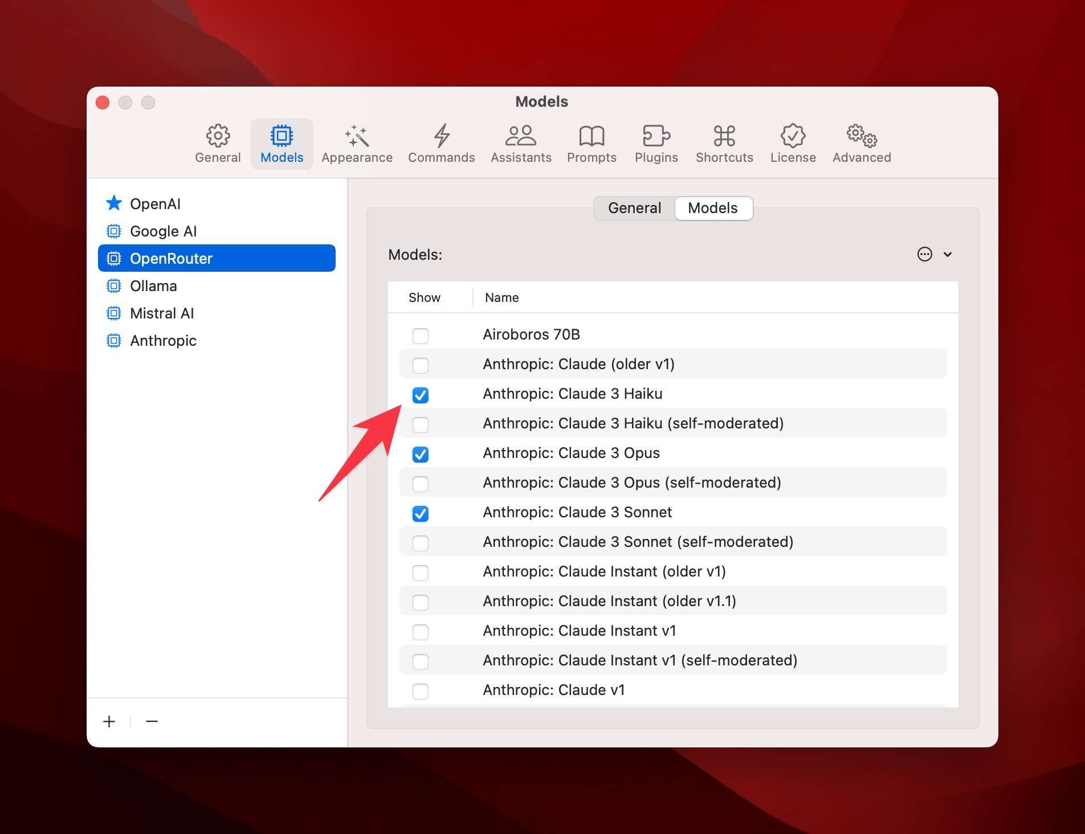The image size is (1085, 834).
Task: Select 'Anthropic: Claude (older v1)' name text
Action: pyautogui.click(x=578, y=364)
